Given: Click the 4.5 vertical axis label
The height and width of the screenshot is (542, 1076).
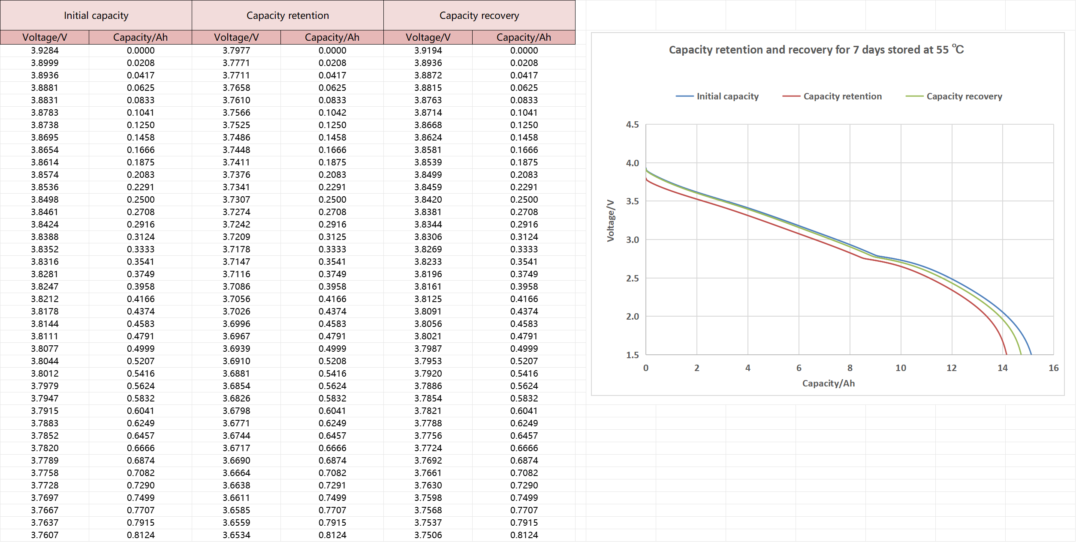Looking at the screenshot, I should [x=632, y=125].
